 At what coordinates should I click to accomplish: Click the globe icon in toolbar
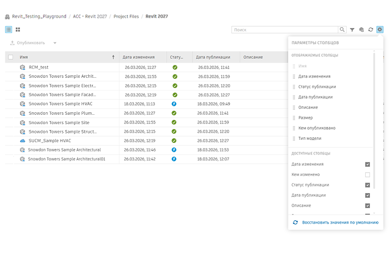361,30
